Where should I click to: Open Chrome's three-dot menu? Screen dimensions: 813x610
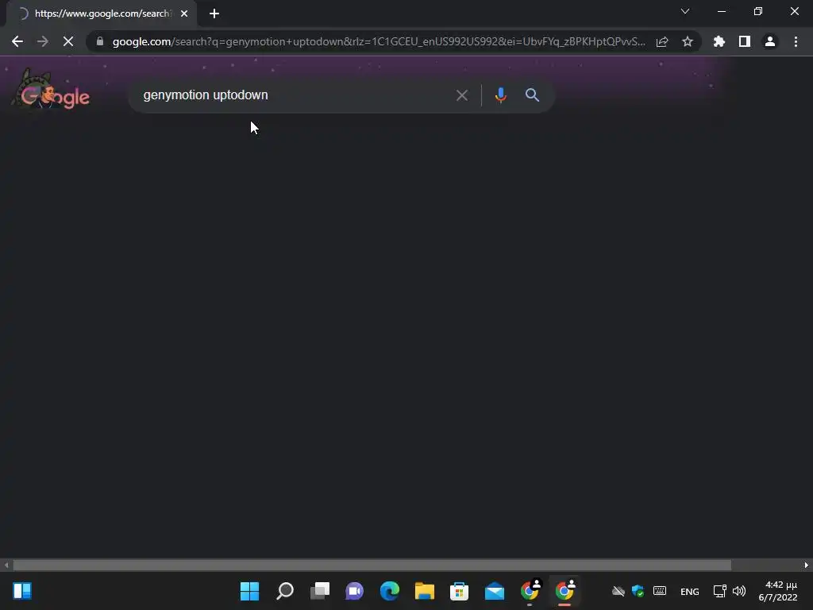click(x=796, y=41)
